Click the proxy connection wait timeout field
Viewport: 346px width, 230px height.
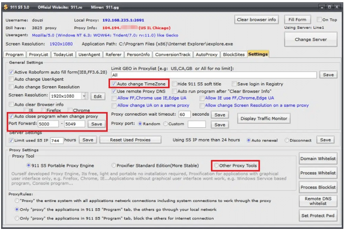point(185,114)
